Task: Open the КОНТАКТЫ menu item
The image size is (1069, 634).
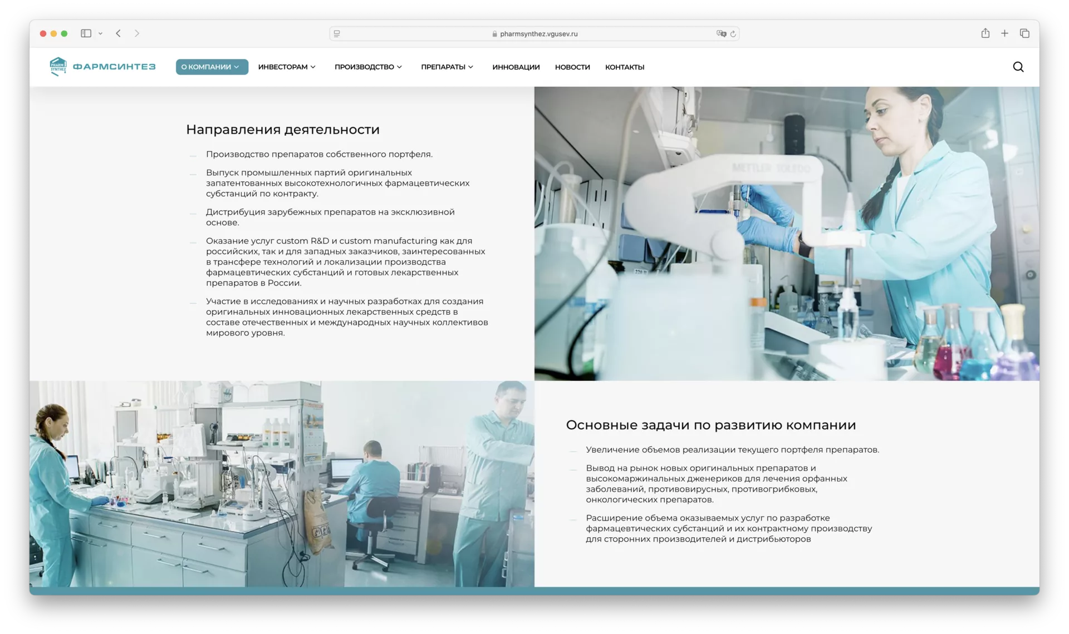Action: pyautogui.click(x=625, y=67)
